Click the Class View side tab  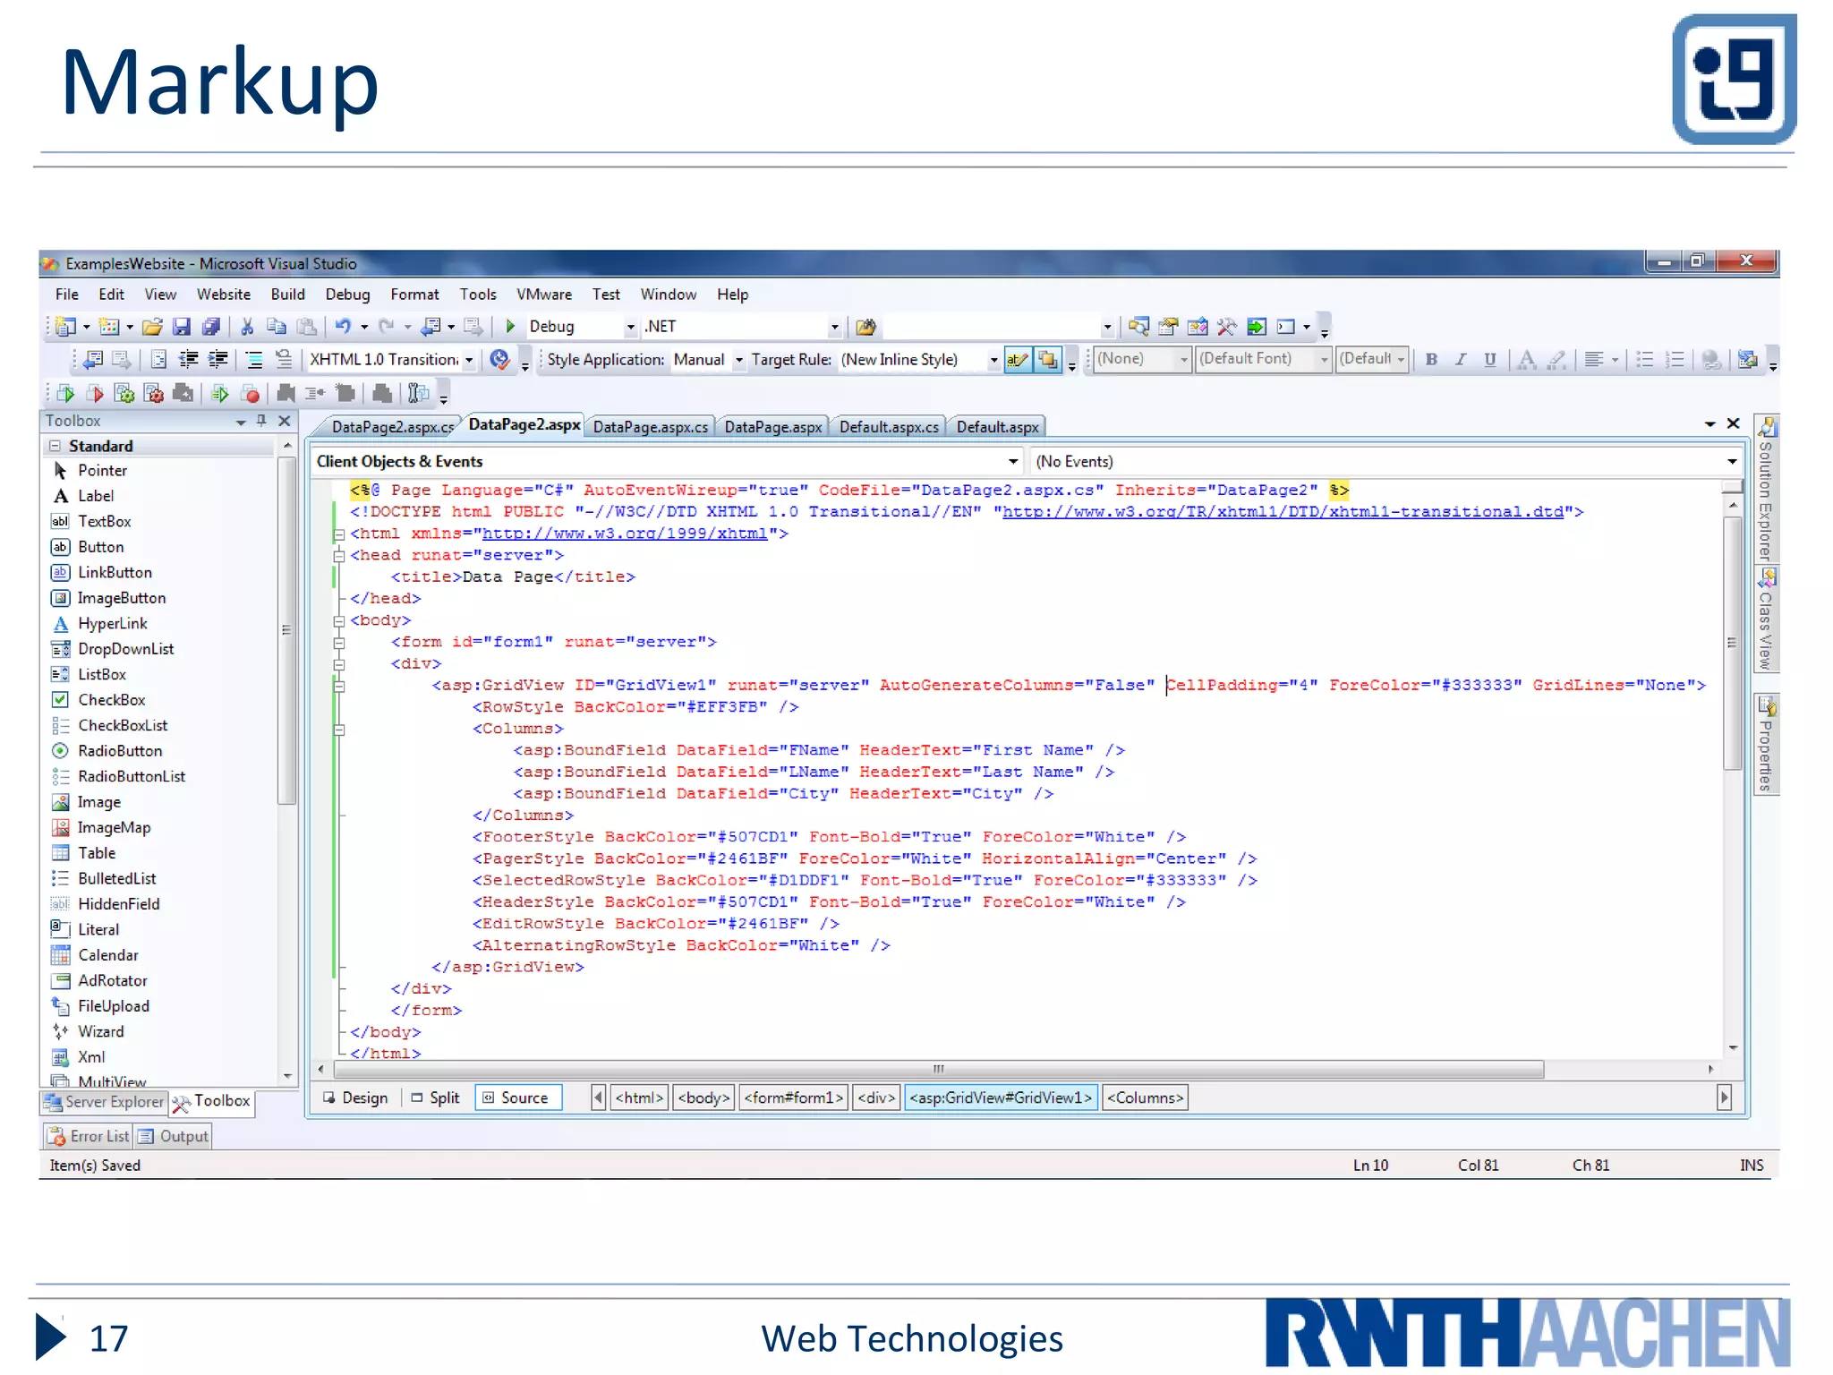point(1766,619)
